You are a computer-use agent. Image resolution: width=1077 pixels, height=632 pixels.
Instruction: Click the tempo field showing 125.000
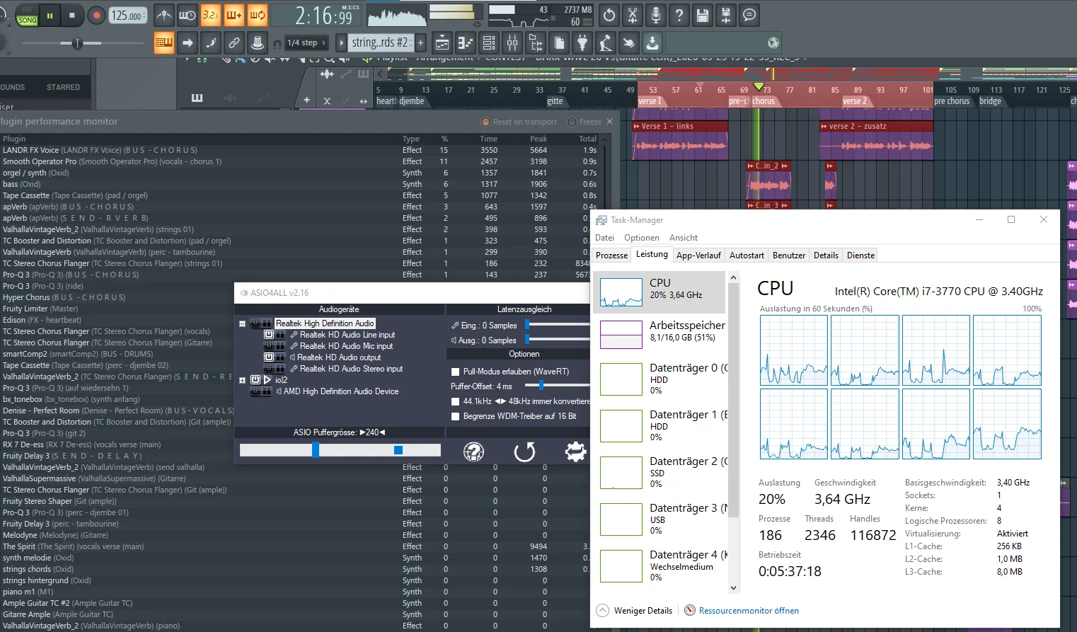coord(128,16)
